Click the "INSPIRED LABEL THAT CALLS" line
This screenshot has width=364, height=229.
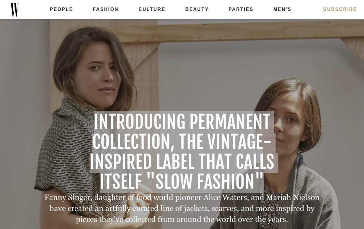coord(182,162)
